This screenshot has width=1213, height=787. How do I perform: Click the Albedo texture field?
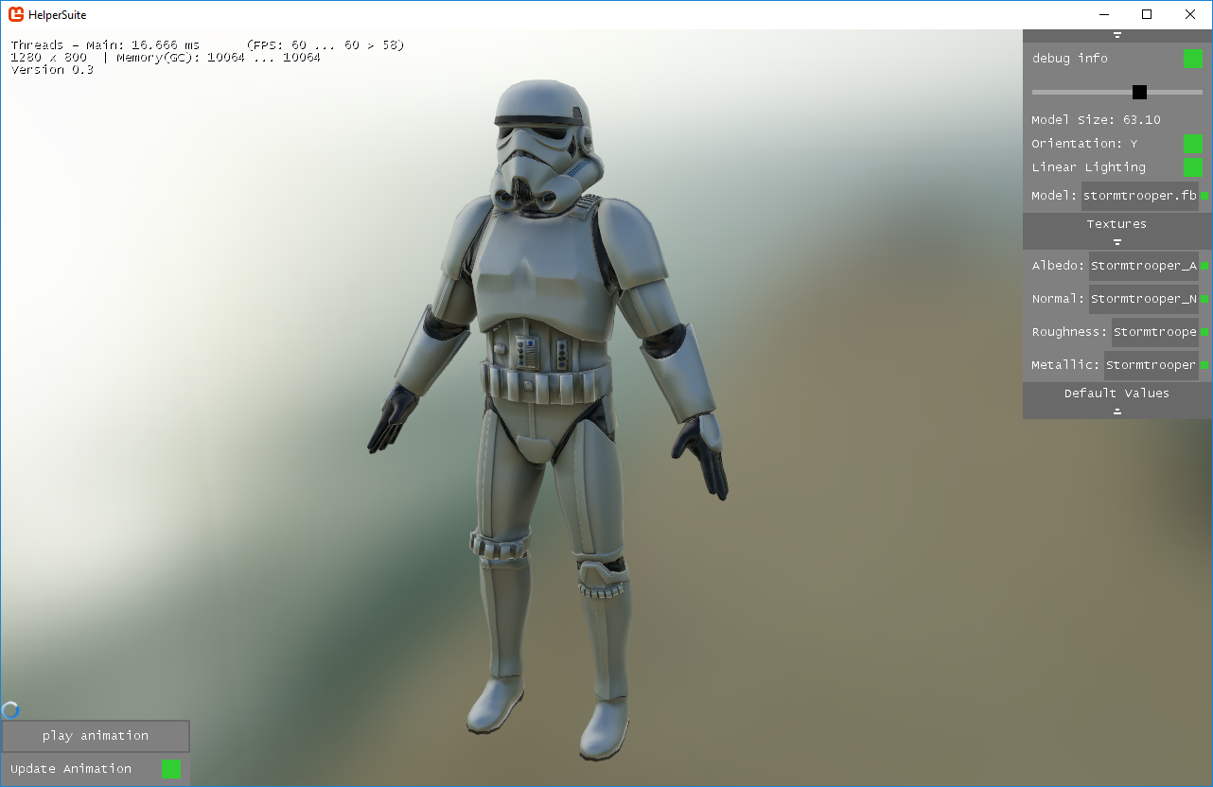(x=1144, y=266)
